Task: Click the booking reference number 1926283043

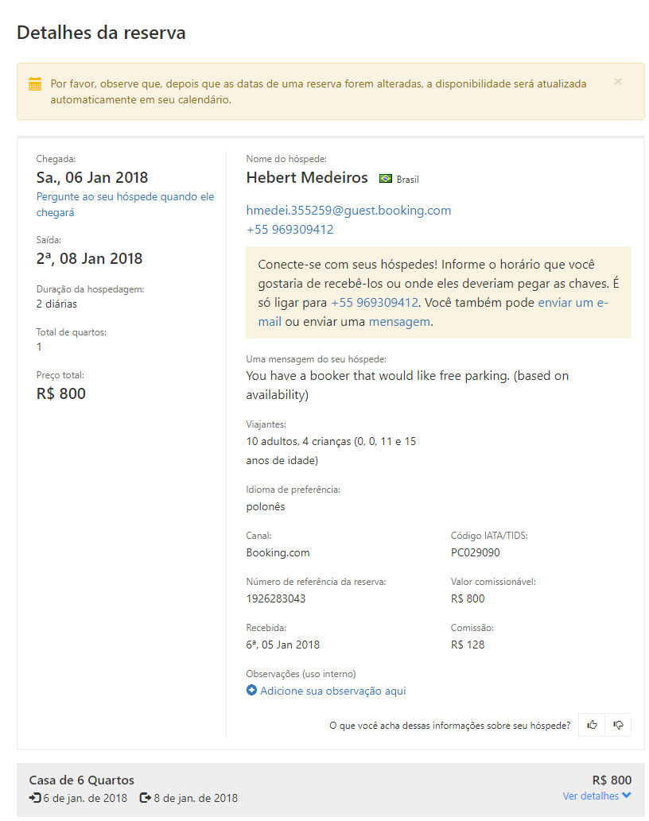Action: (x=275, y=598)
